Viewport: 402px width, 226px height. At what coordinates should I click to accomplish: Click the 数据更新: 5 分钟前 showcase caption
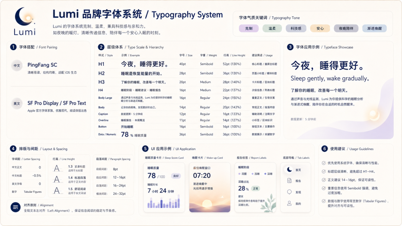(303, 119)
